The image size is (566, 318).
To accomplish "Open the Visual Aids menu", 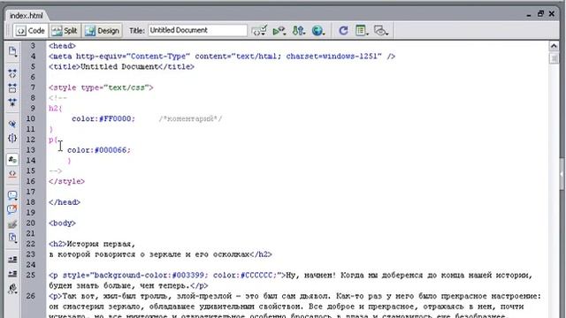I will click(x=381, y=31).
